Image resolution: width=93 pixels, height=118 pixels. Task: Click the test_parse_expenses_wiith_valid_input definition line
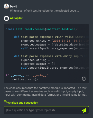(x=51, y=37)
